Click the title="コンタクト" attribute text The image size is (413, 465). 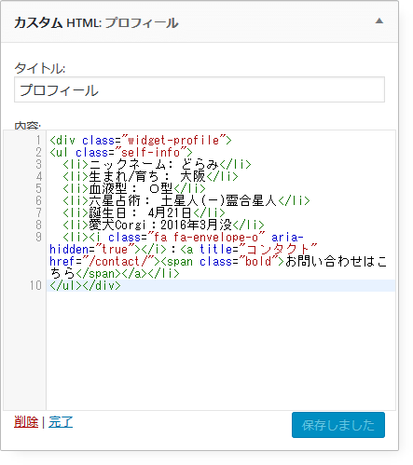click(x=258, y=250)
